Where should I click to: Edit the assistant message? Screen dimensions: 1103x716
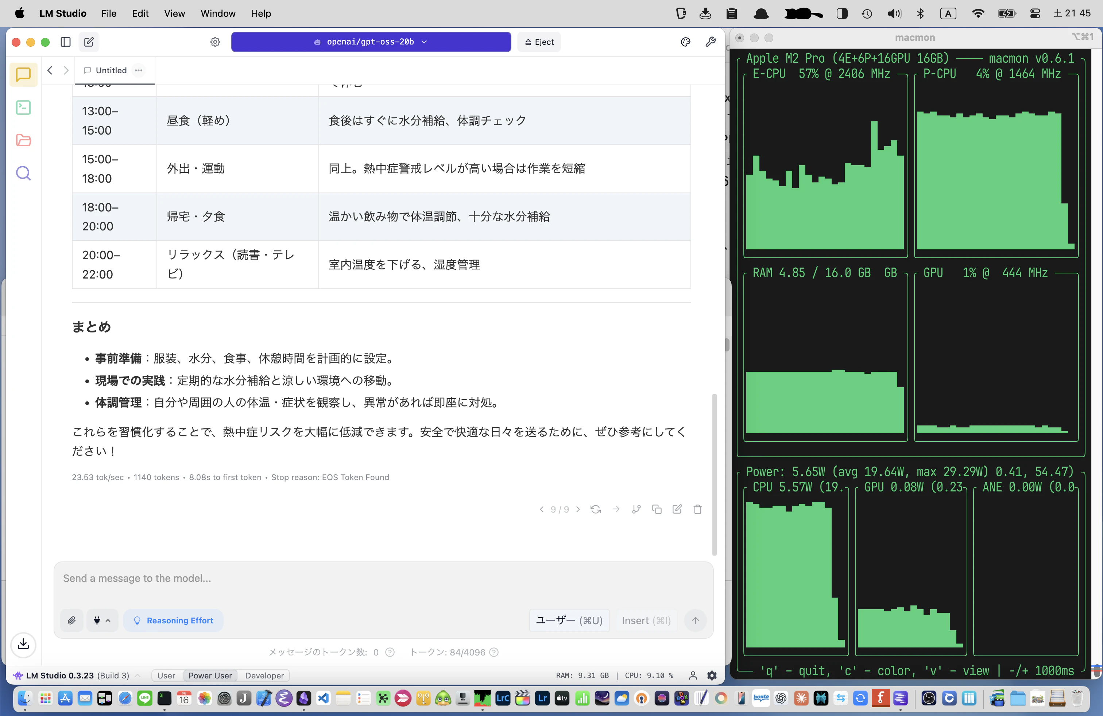tap(677, 509)
